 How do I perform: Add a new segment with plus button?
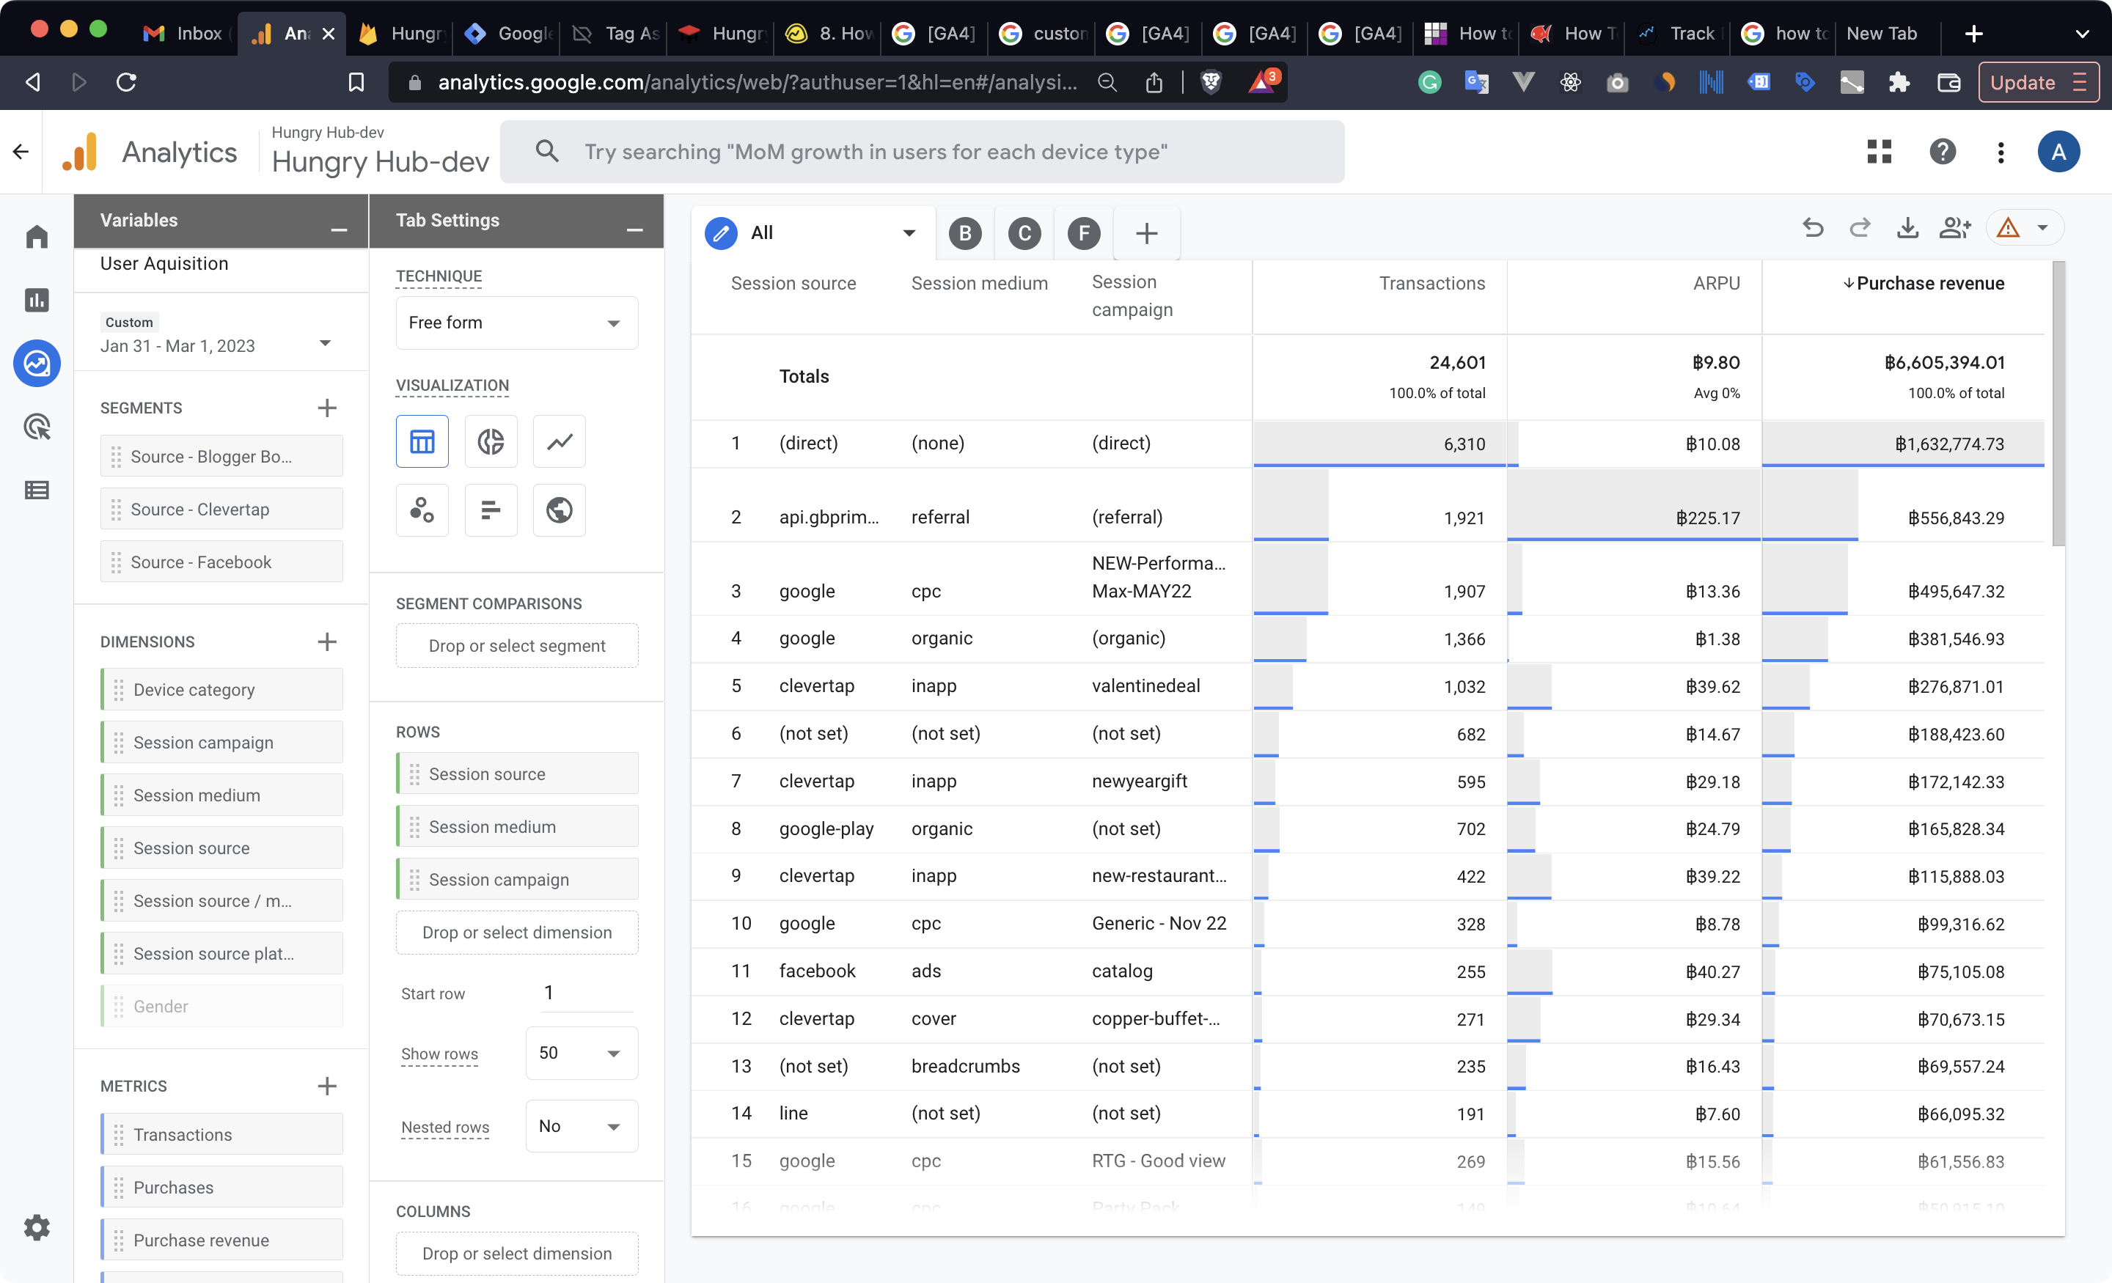coord(326,408)
